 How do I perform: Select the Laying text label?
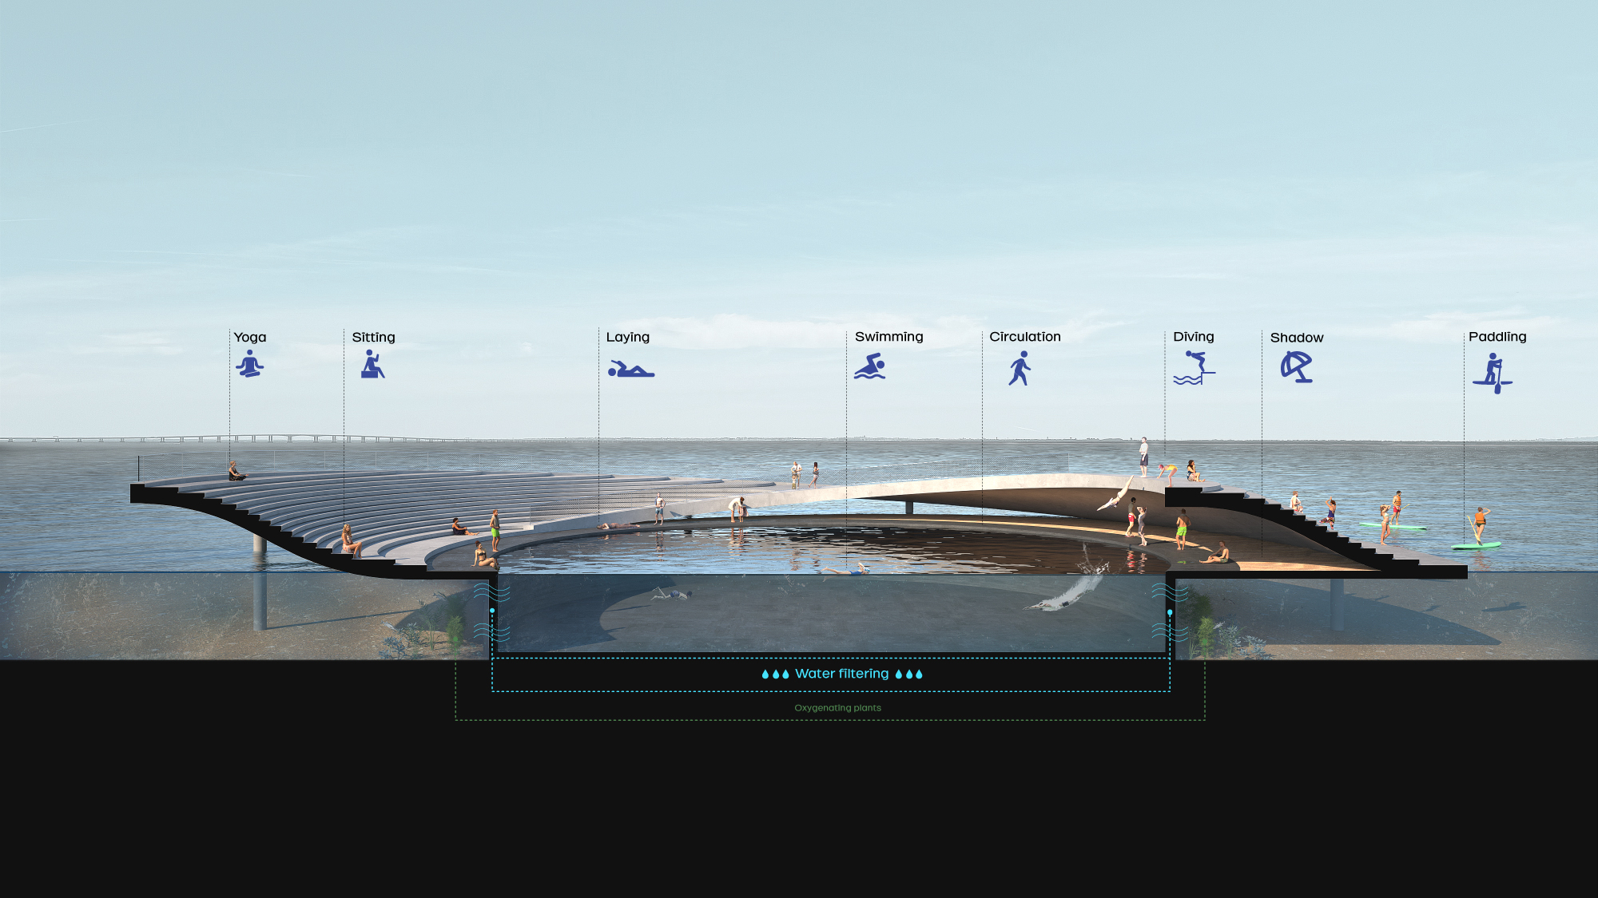[x=628, y=338]
